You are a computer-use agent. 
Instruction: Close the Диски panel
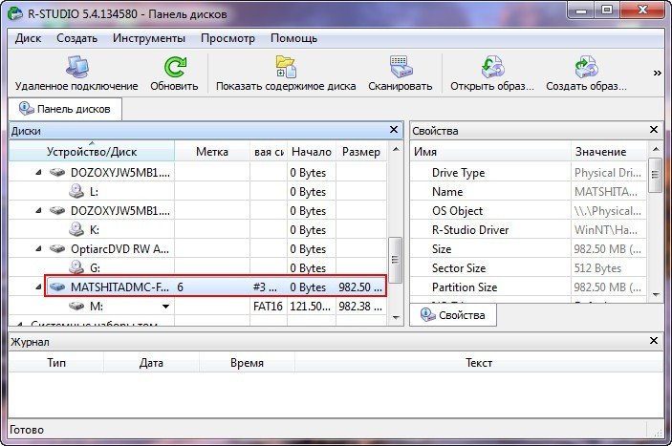(x=394, y=130)
